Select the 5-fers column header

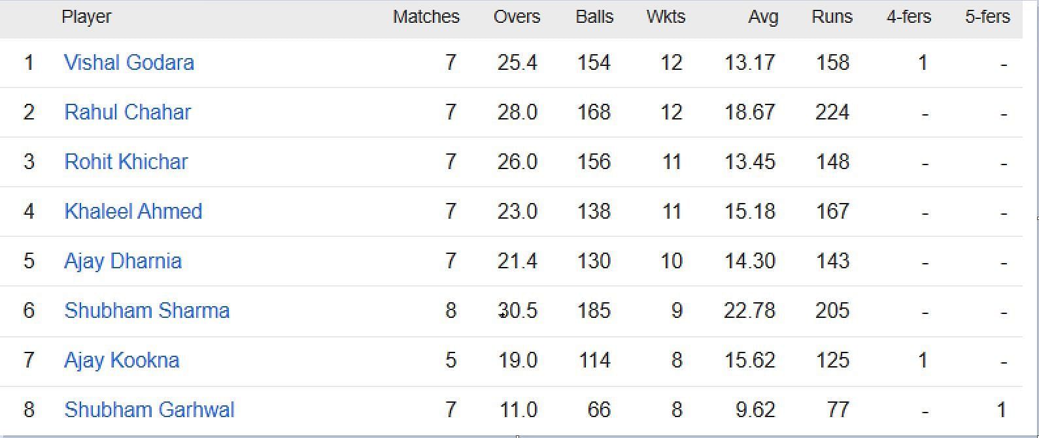point(987,17)
